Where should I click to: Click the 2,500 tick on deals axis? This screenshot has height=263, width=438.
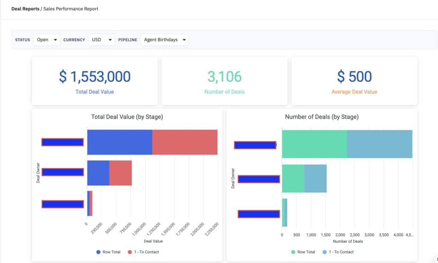point(355,235)
